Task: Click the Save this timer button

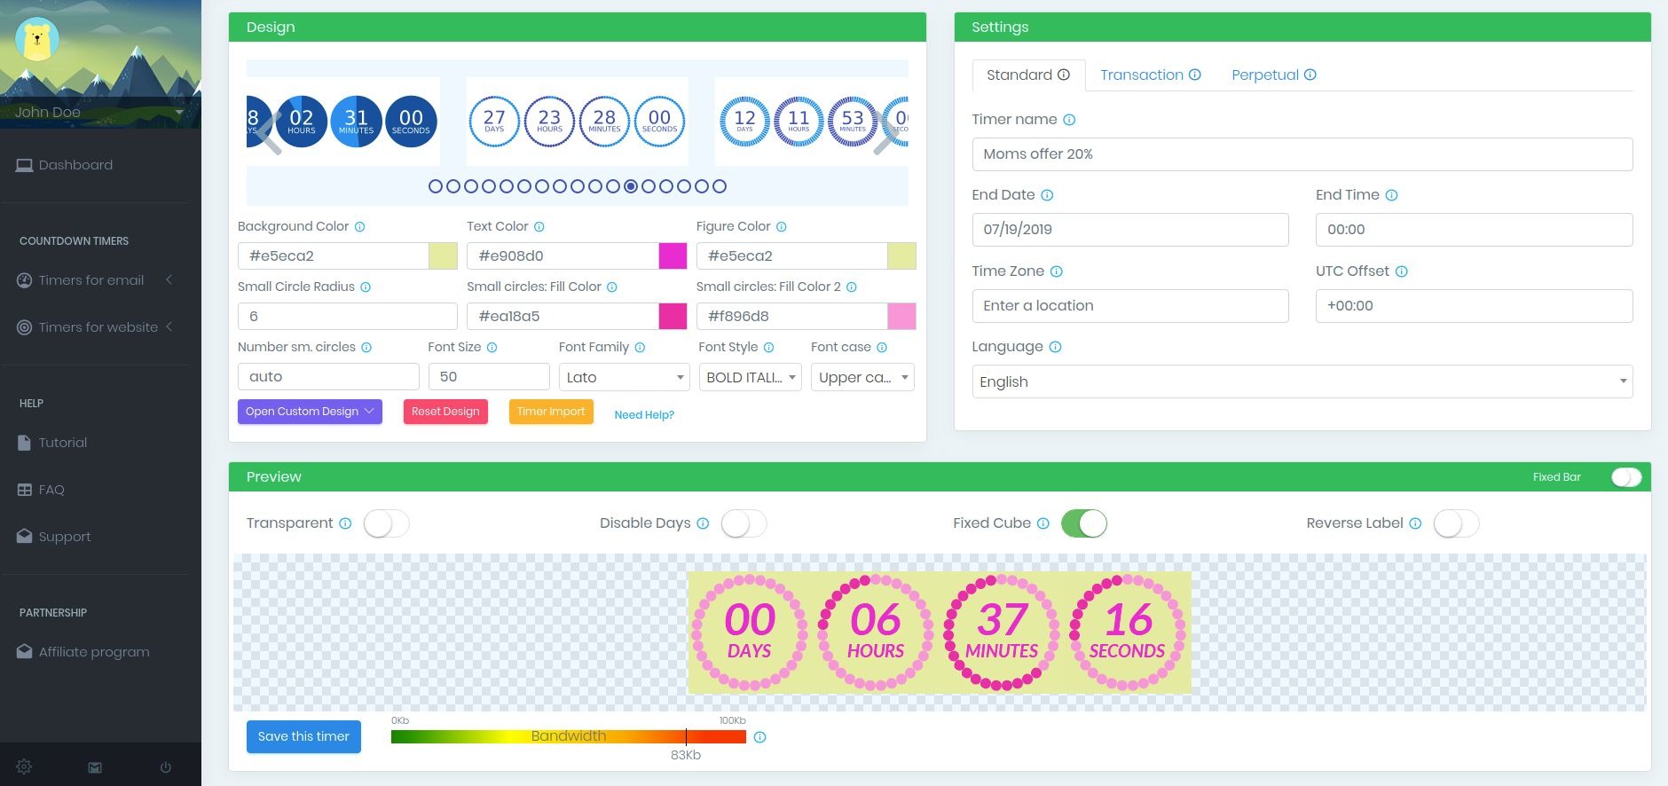Action: coord(303,736)
